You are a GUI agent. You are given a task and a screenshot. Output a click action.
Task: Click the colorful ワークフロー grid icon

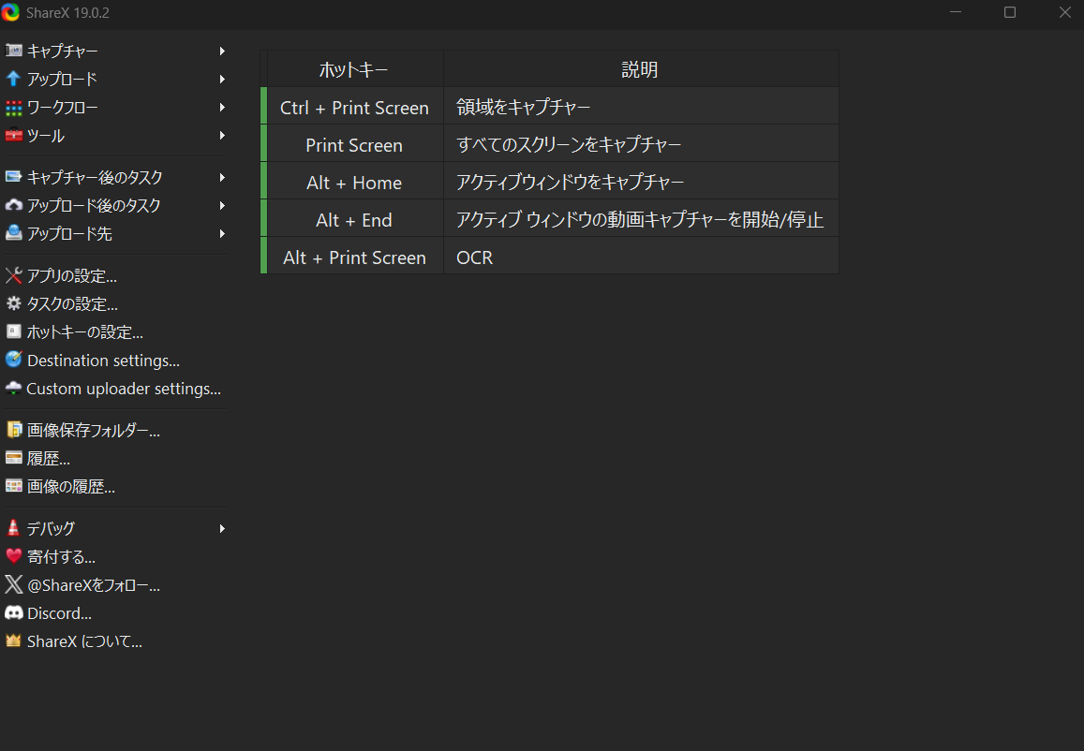(13, 108)
